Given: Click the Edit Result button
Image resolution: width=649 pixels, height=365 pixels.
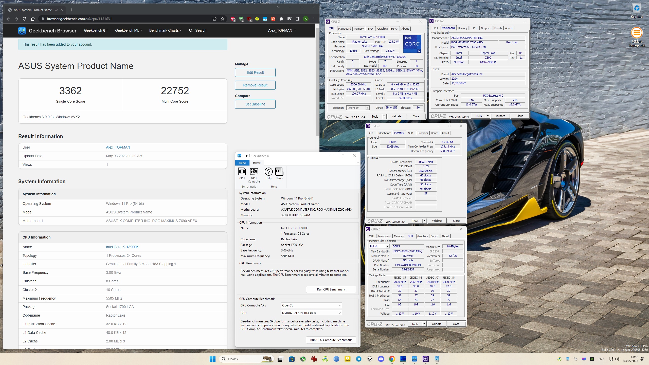Looking at the screenshot, I should 255,72.
